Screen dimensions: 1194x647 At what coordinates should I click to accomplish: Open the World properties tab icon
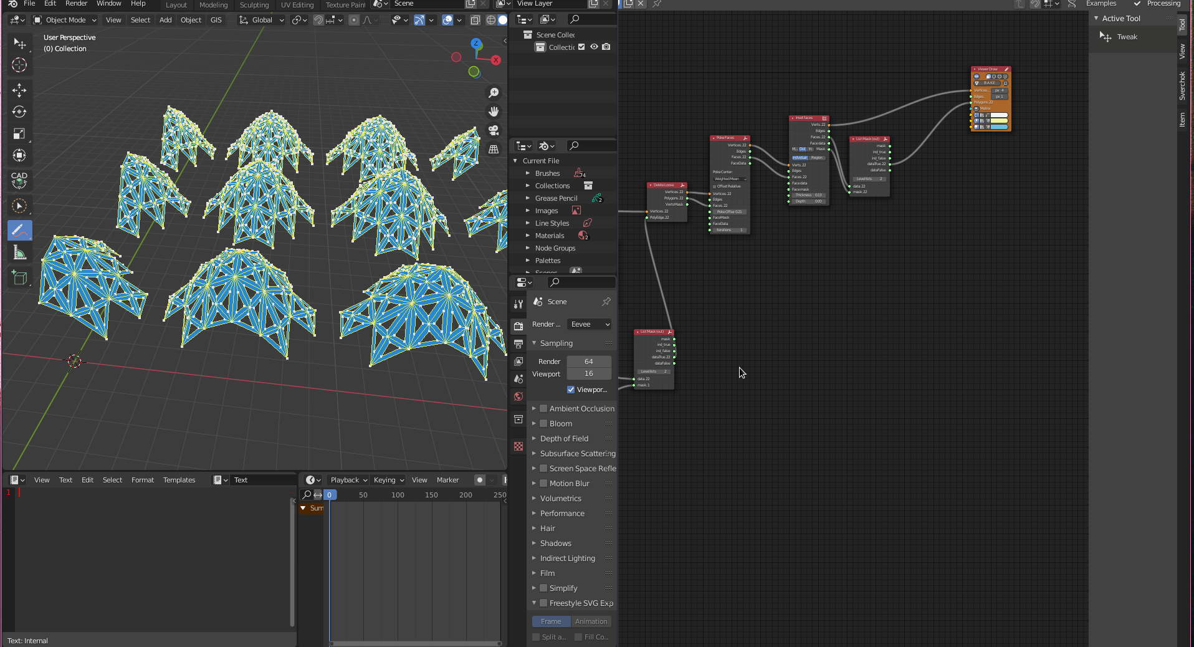click(x=518, y=396)
